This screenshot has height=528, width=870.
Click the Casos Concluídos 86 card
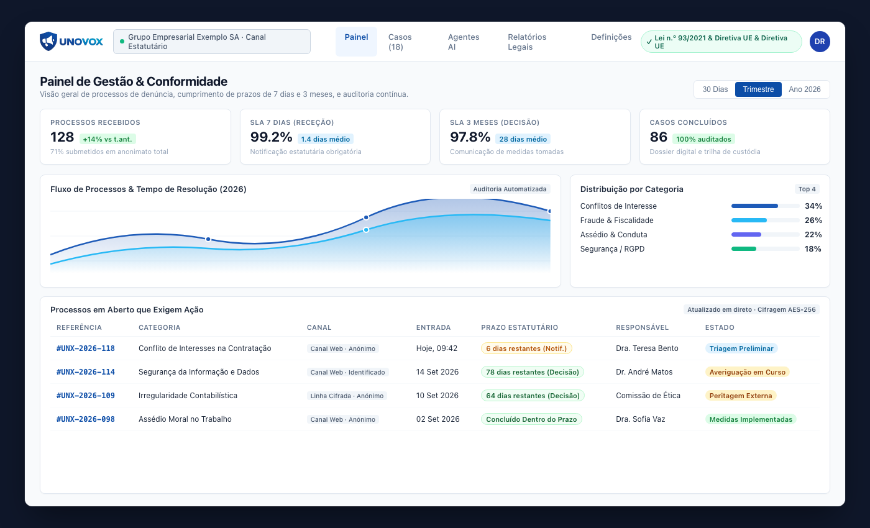(735, 137)
